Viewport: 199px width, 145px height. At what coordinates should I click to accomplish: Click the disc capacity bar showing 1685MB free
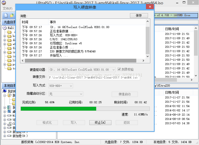(x=176, y=15)
